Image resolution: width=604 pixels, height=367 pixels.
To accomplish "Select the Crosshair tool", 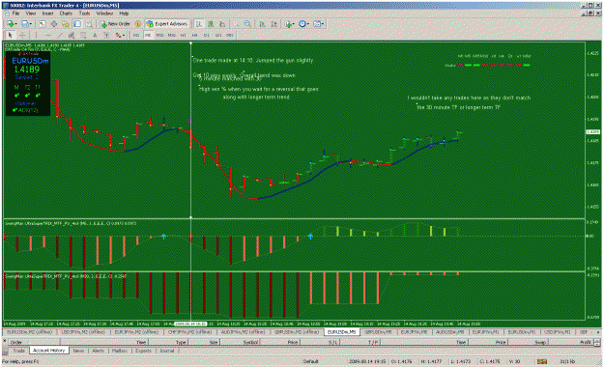I will [23, 35].
